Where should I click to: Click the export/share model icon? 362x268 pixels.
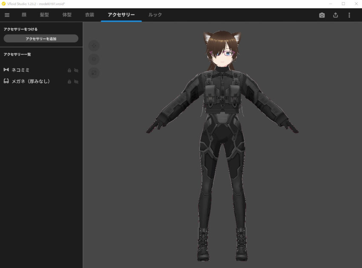[x=336, y=15]
